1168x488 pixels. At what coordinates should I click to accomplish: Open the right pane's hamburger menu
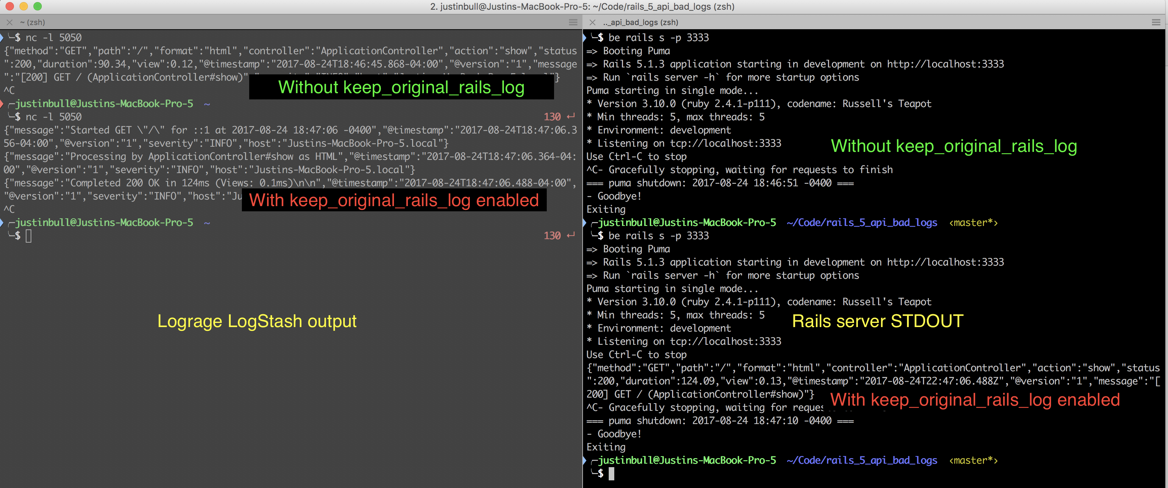[x=1155, y=22]
